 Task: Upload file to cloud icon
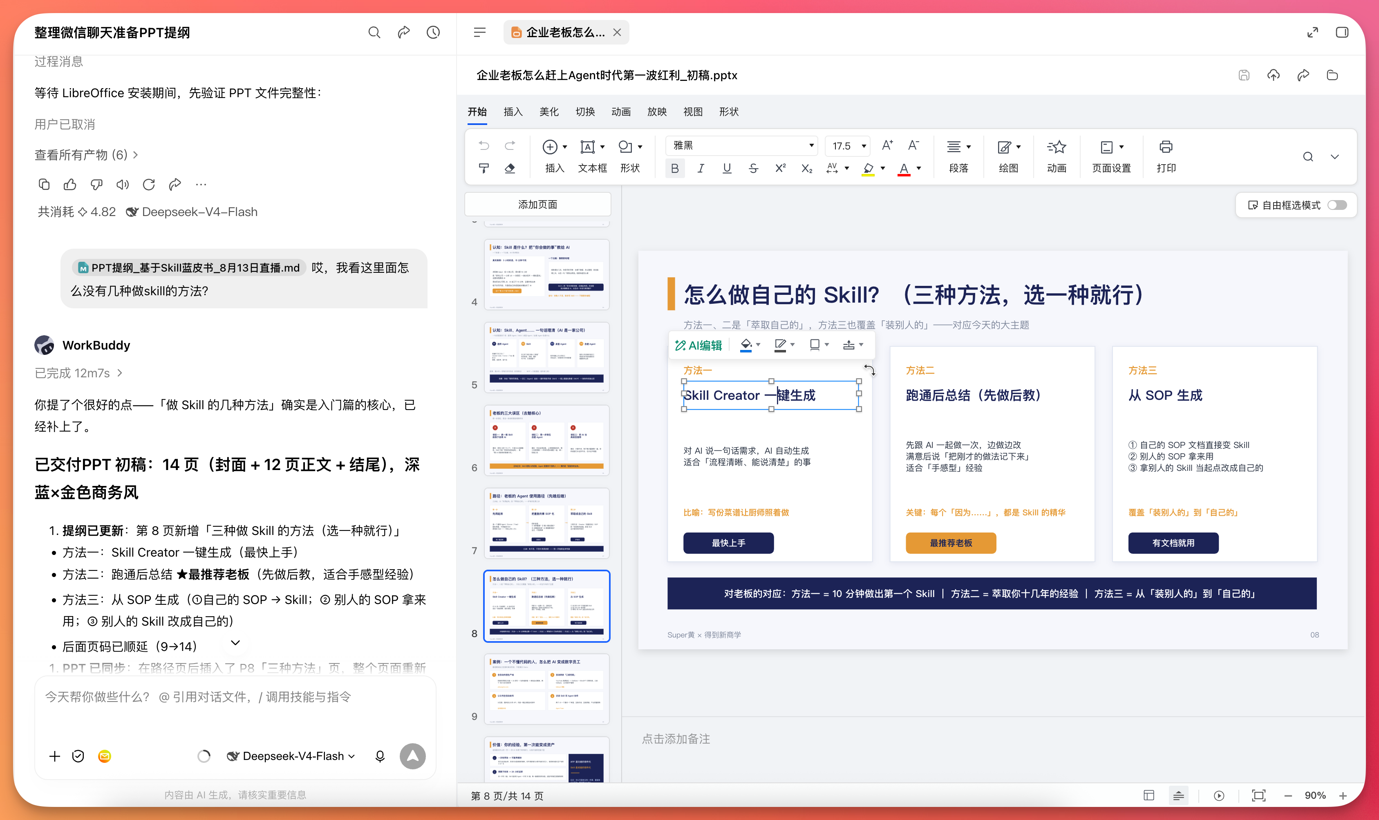point(1274,75)
